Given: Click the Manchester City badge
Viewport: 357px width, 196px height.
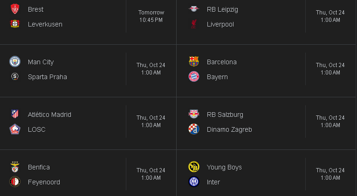Looking at the screenshot, I should [15, 61].
